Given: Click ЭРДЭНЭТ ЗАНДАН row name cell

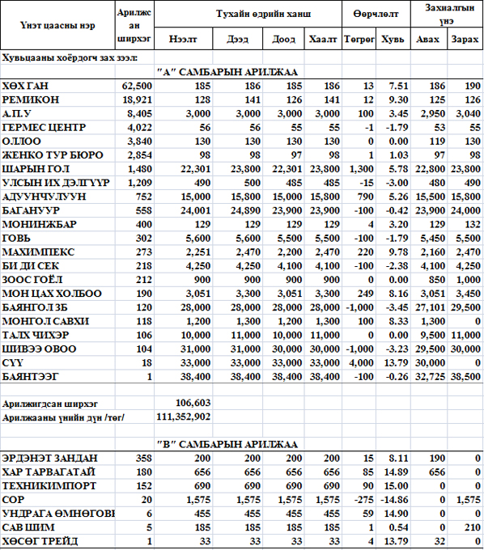Looking at the screenshot, I should point(57,458).
